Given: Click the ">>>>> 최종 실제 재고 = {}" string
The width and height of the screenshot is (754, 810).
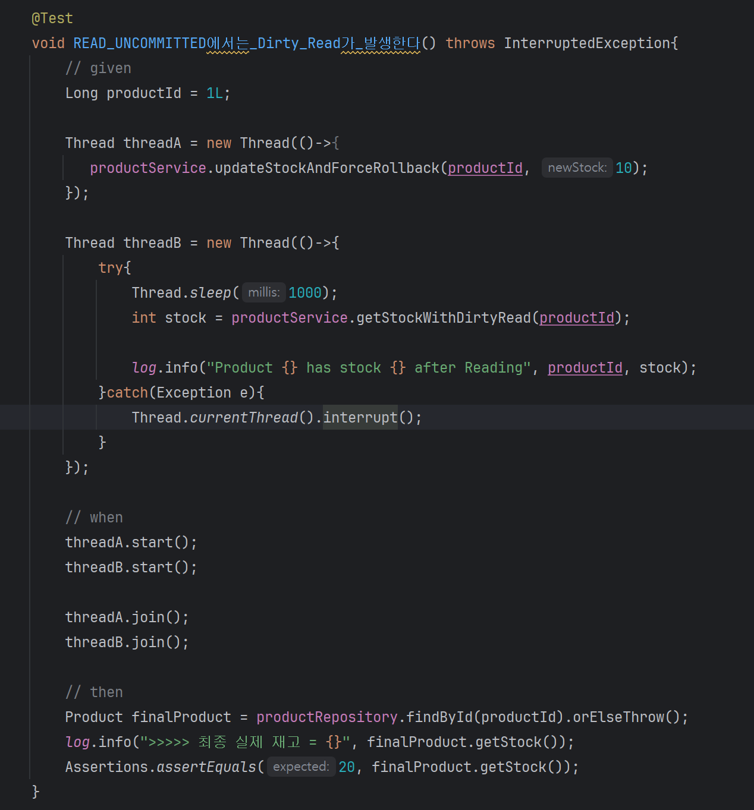Looking at the screenshot, I should [246, 742].
